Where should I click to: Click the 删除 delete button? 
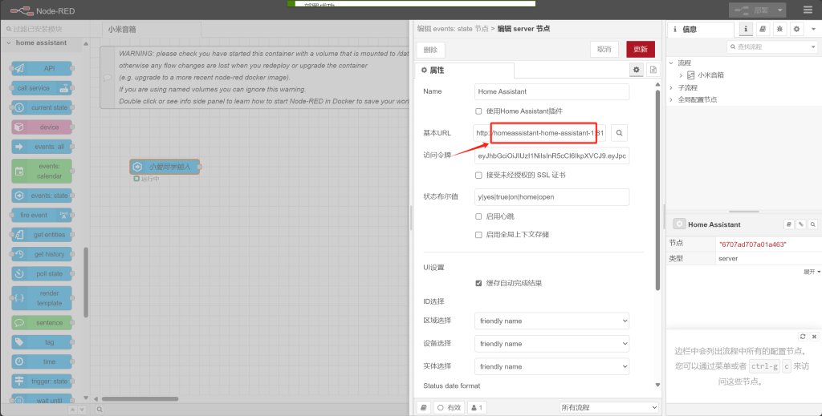pyautogui.click(x=430, y=49)
